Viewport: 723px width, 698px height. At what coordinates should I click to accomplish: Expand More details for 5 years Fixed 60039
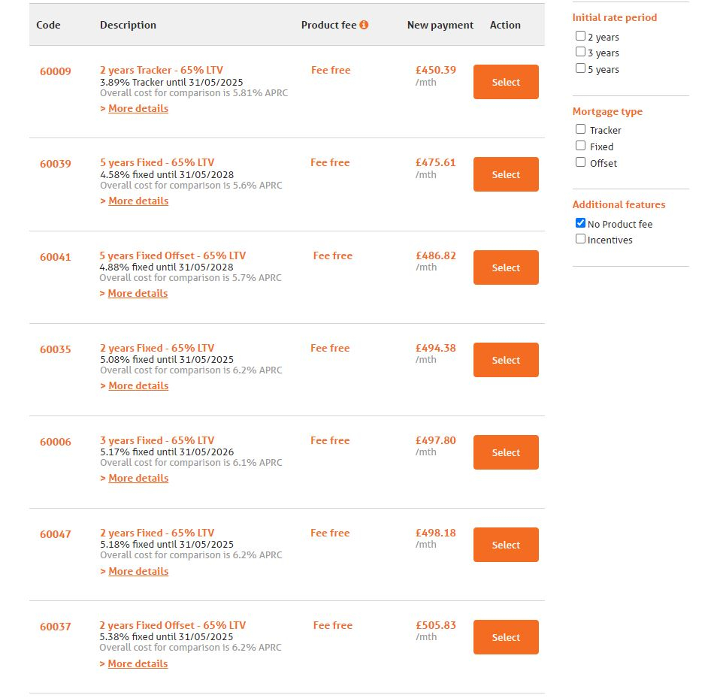138,201
